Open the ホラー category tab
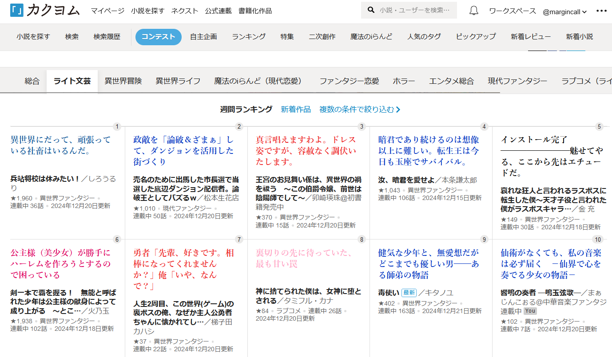This screenshot has width=612, height=357. pyautogui.click(x=404, y=81)
